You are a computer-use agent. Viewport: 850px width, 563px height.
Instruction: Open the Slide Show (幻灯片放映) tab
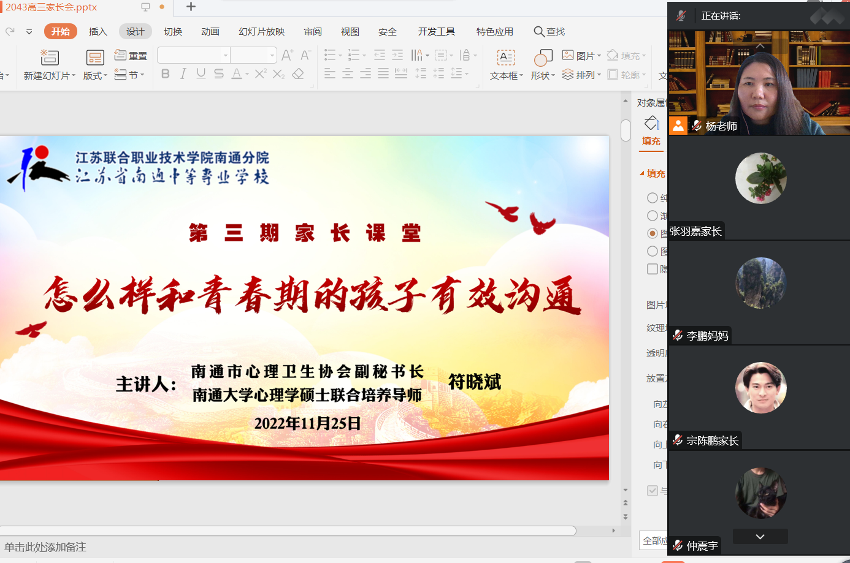(261, 31)
